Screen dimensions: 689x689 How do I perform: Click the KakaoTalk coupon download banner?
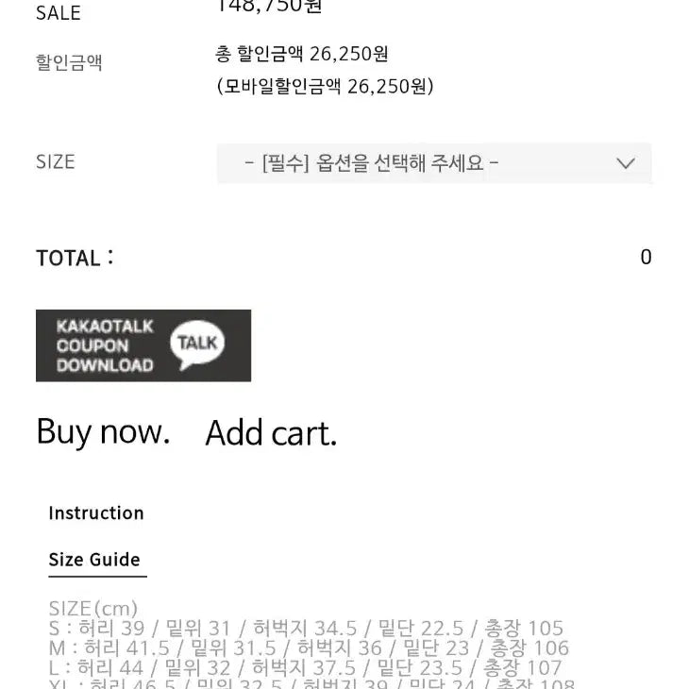click(143, 345)
